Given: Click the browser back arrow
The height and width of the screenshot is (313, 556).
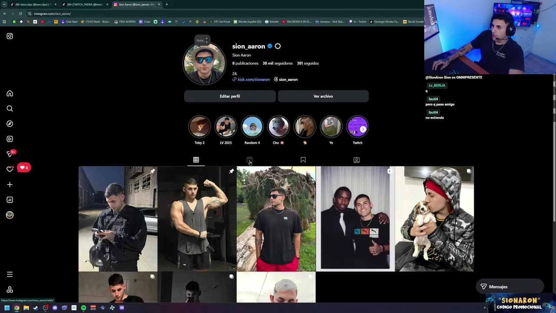Looking at the screenshot, I should pyautogui.click(x=4, y=13).
